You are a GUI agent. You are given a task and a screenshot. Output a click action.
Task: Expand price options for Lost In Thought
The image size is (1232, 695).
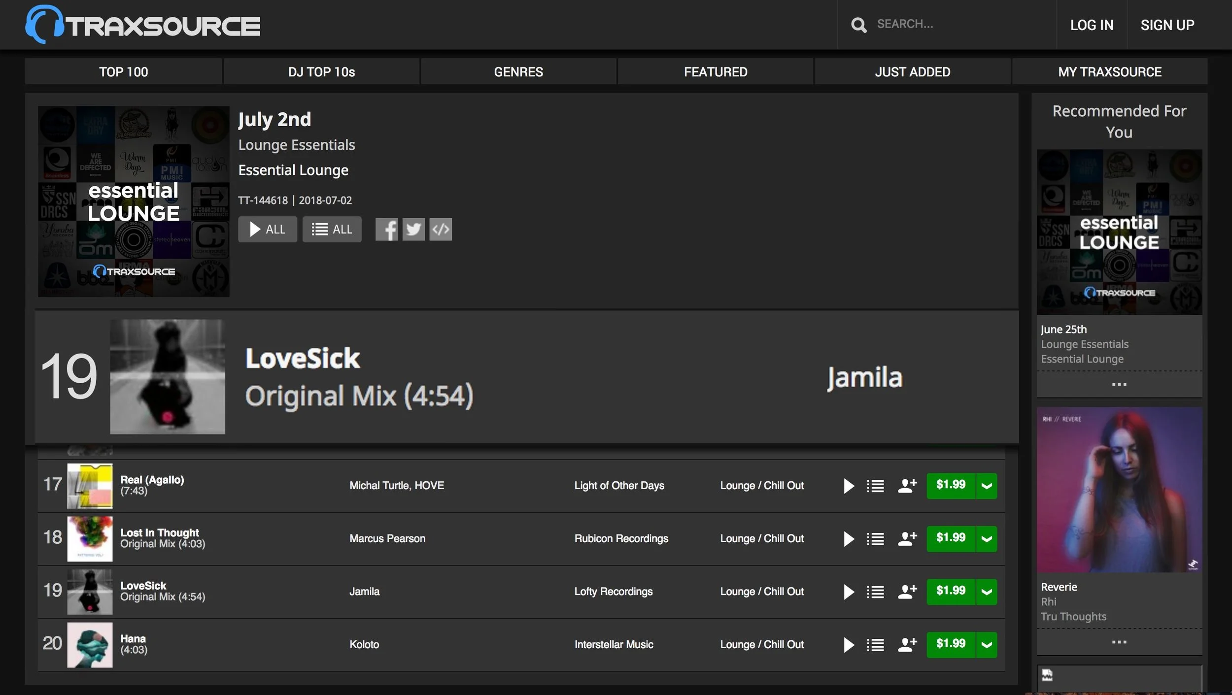[x=987, y=539]
